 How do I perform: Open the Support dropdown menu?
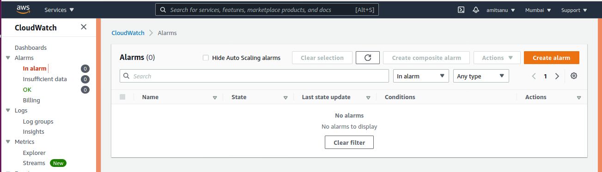point(574,10)
